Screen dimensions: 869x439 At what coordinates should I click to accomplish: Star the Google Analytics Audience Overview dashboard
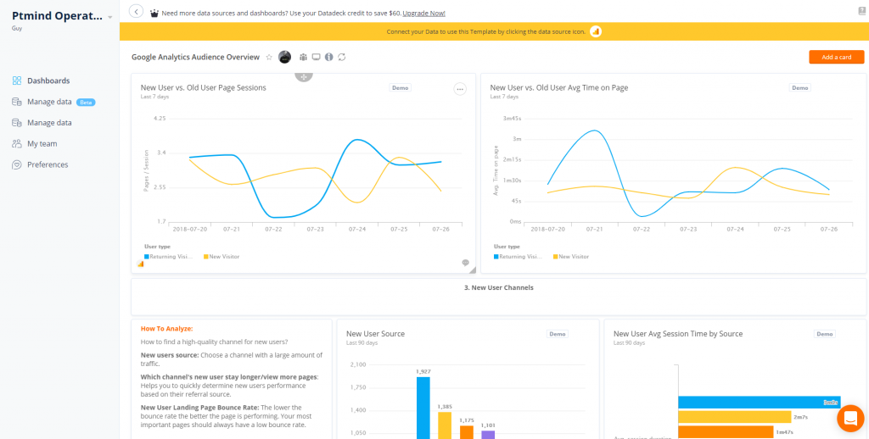(x=269, y=57)
